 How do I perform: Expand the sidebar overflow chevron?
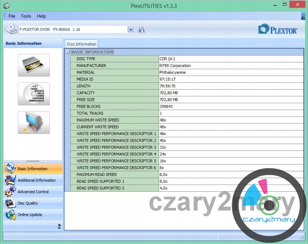coord(59,226)
